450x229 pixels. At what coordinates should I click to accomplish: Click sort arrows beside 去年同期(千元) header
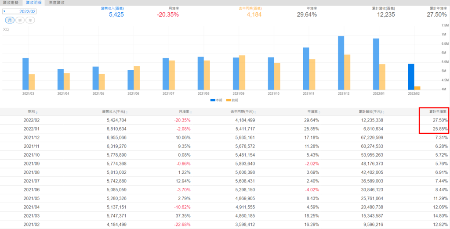255,112
